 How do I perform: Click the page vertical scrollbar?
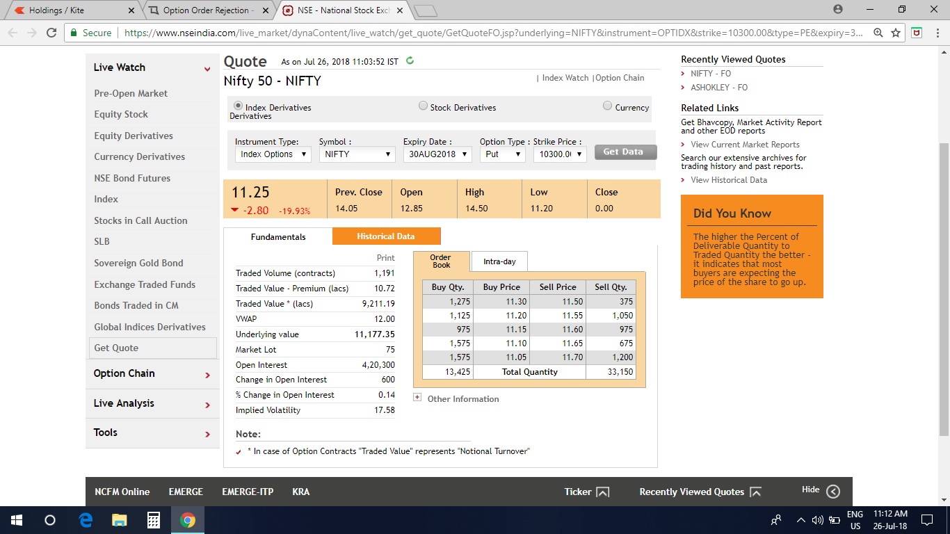tap(944, 278)
